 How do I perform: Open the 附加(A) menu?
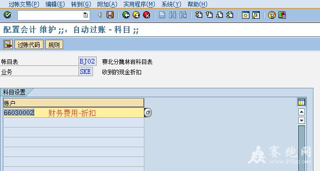click(107, 4)
